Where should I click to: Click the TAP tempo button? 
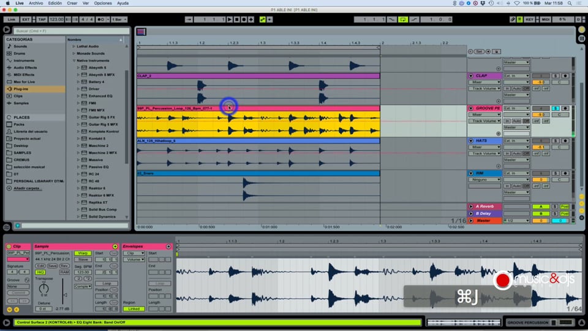[42, 20]
